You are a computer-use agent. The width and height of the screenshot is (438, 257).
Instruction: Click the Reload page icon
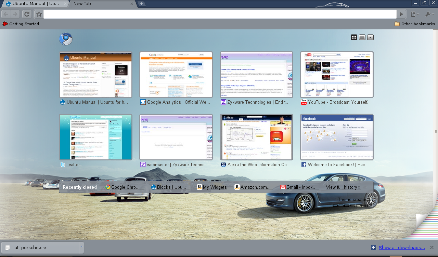pos(27,14)
